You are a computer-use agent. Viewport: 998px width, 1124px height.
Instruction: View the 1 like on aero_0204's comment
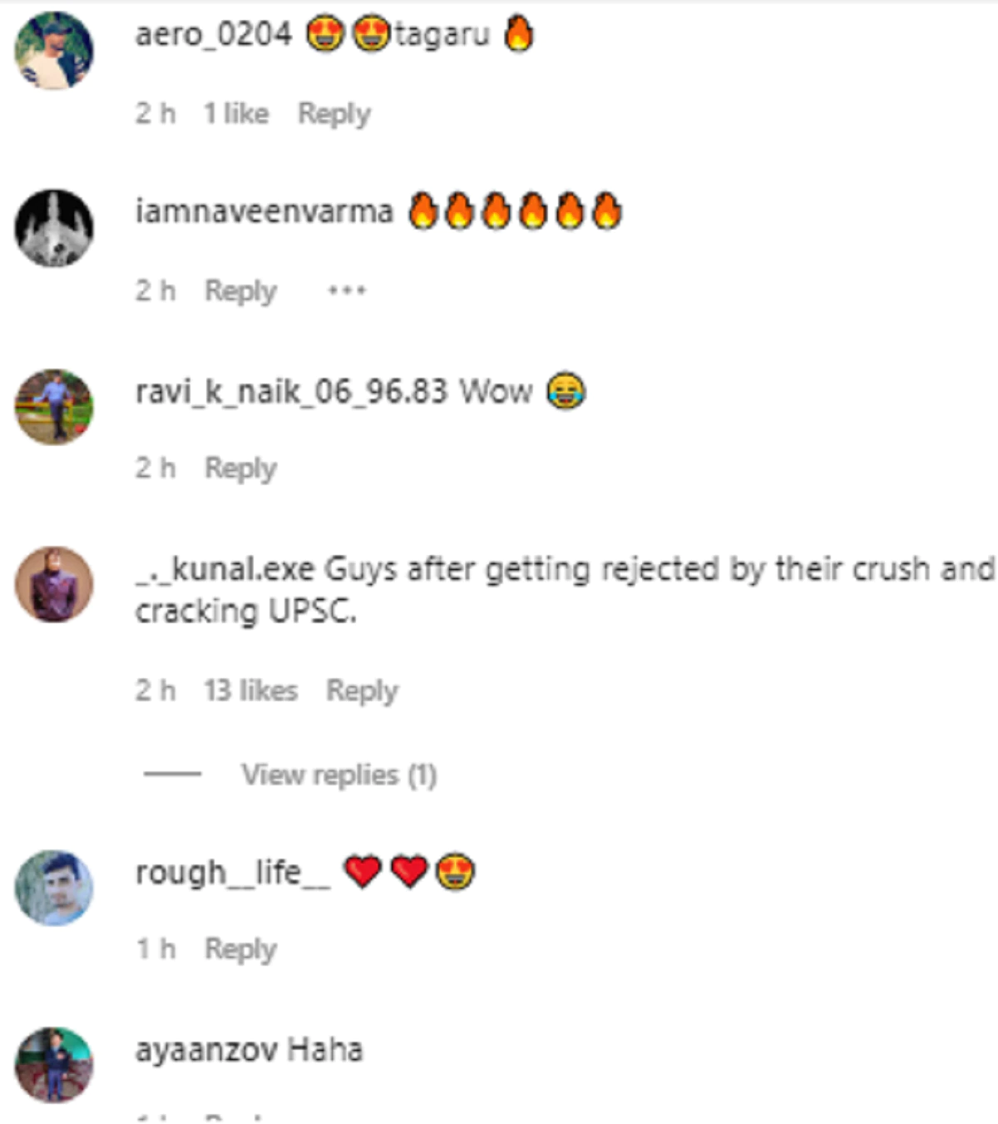click(236, 113)
